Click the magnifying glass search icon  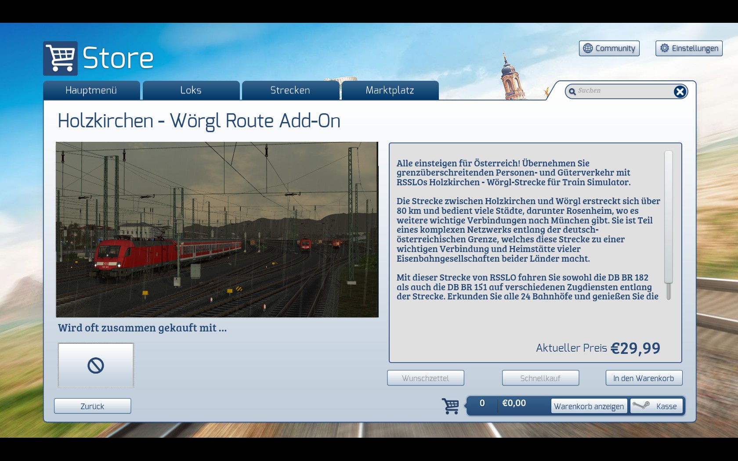[x=572, y=91]
